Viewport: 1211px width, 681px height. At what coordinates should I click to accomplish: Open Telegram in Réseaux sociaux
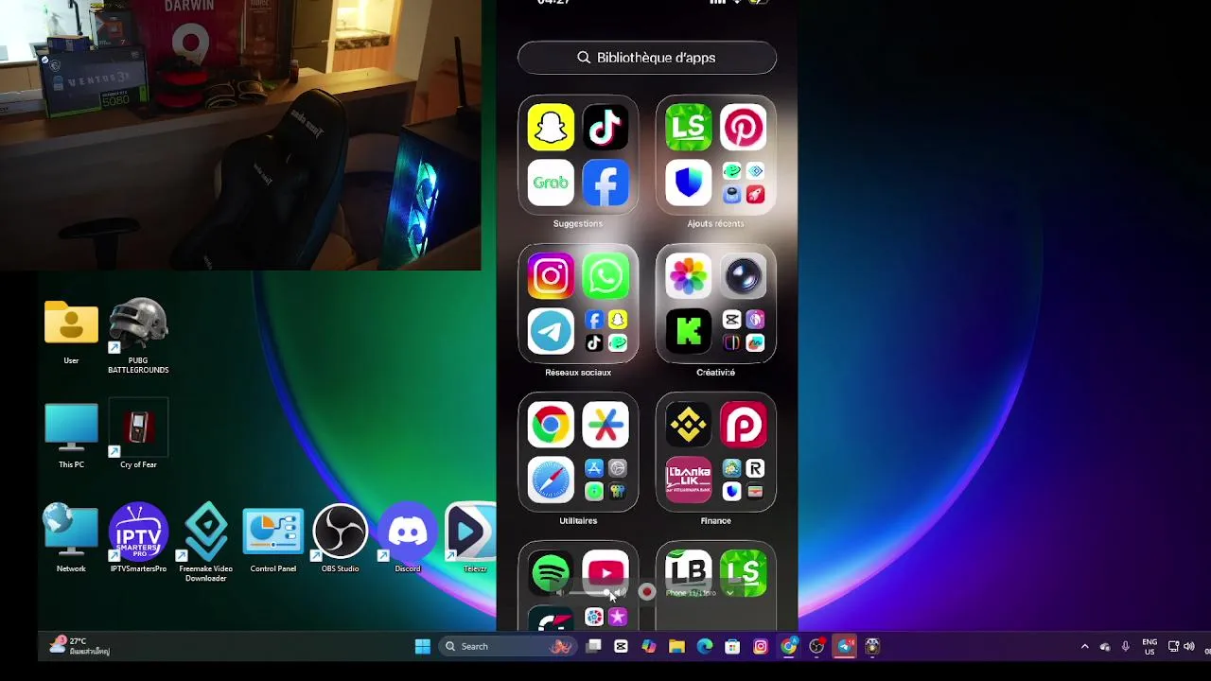point(551,331)
